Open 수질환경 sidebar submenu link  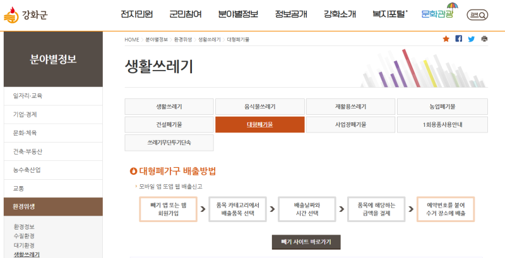point(24,236)
